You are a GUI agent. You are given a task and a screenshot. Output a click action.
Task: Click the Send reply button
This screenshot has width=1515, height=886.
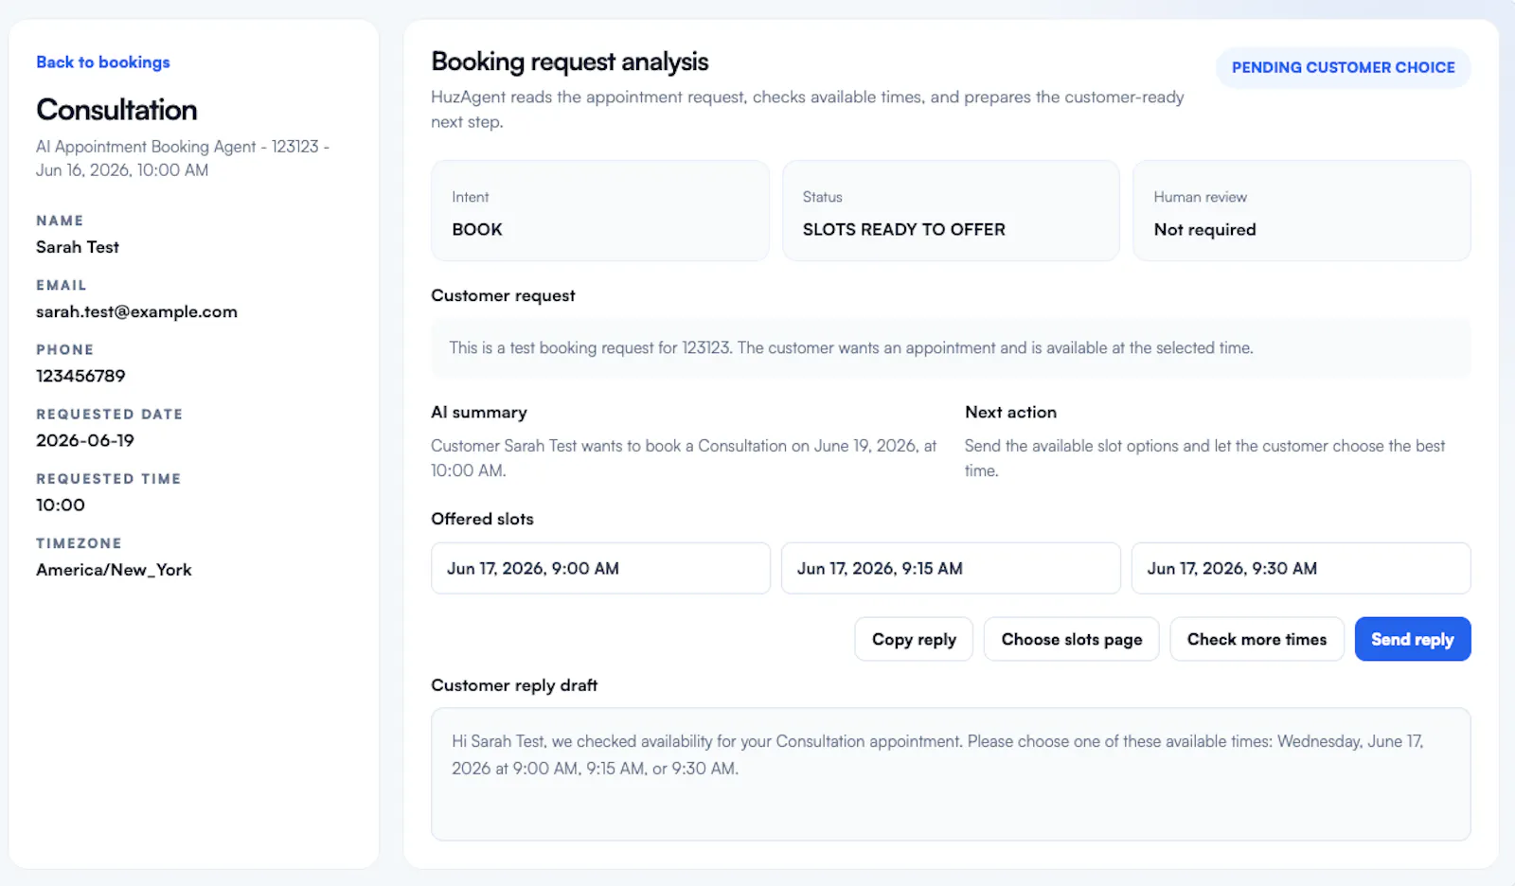tap(1412, 639)
